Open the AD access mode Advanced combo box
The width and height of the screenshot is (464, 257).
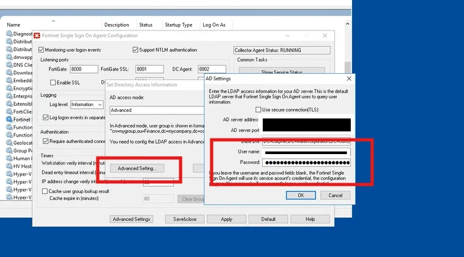(x=157, y=110)
